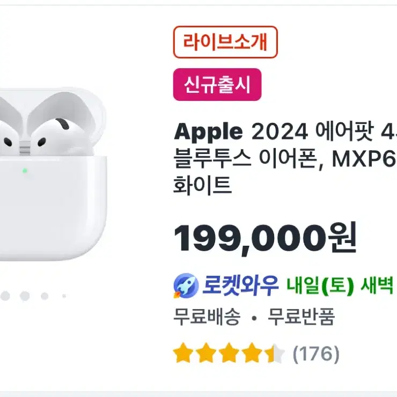Open the Apple 2024 에어팟 product title

click(x=285, y=158)
